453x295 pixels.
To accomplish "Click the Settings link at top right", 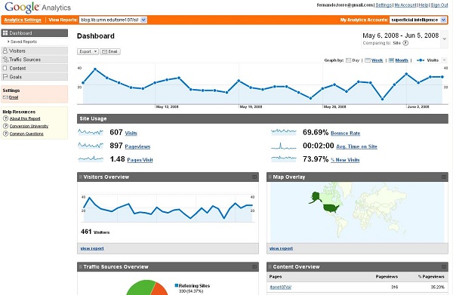I will [384, 5].
